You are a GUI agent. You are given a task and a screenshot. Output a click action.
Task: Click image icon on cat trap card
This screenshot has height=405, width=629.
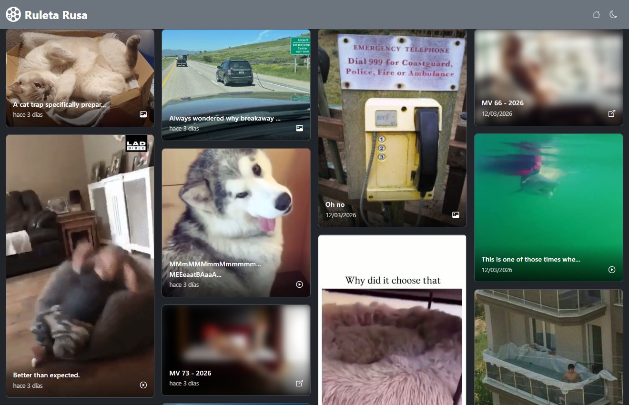pyautogui.click(x=143, y=114)
